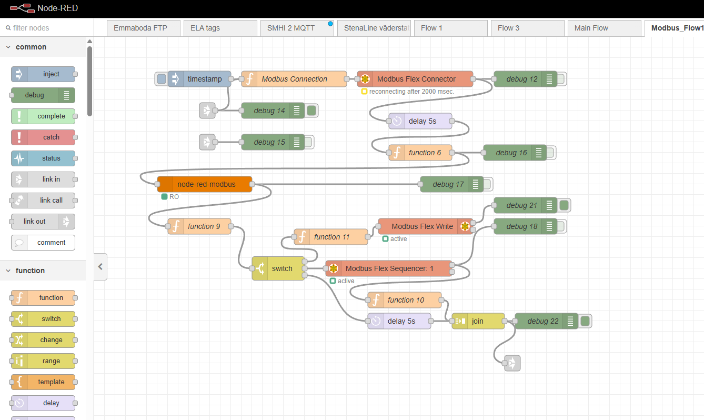Screen dimensions: 704x420
Task: Switch to the Flow 1 tab
Action: click(450, 28)
